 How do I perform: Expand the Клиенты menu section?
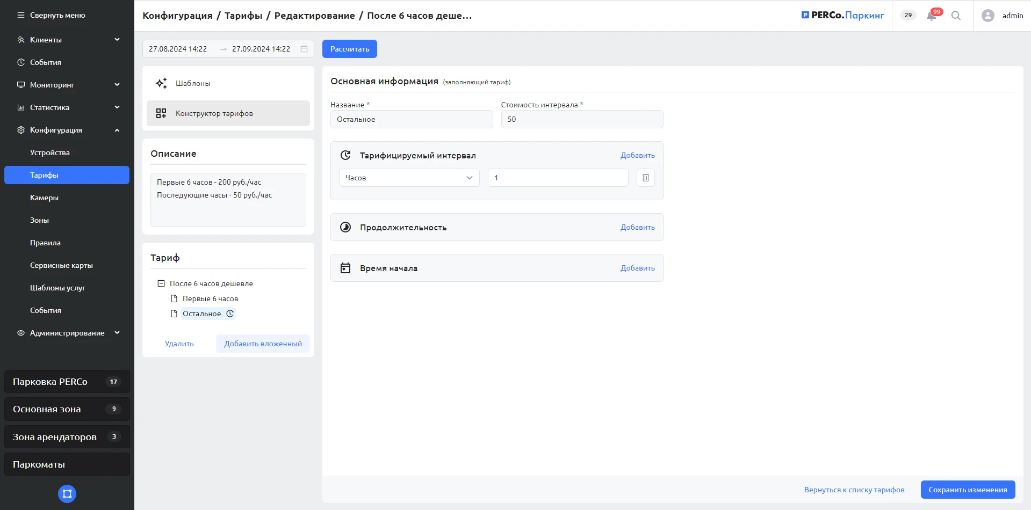point(67,40)
